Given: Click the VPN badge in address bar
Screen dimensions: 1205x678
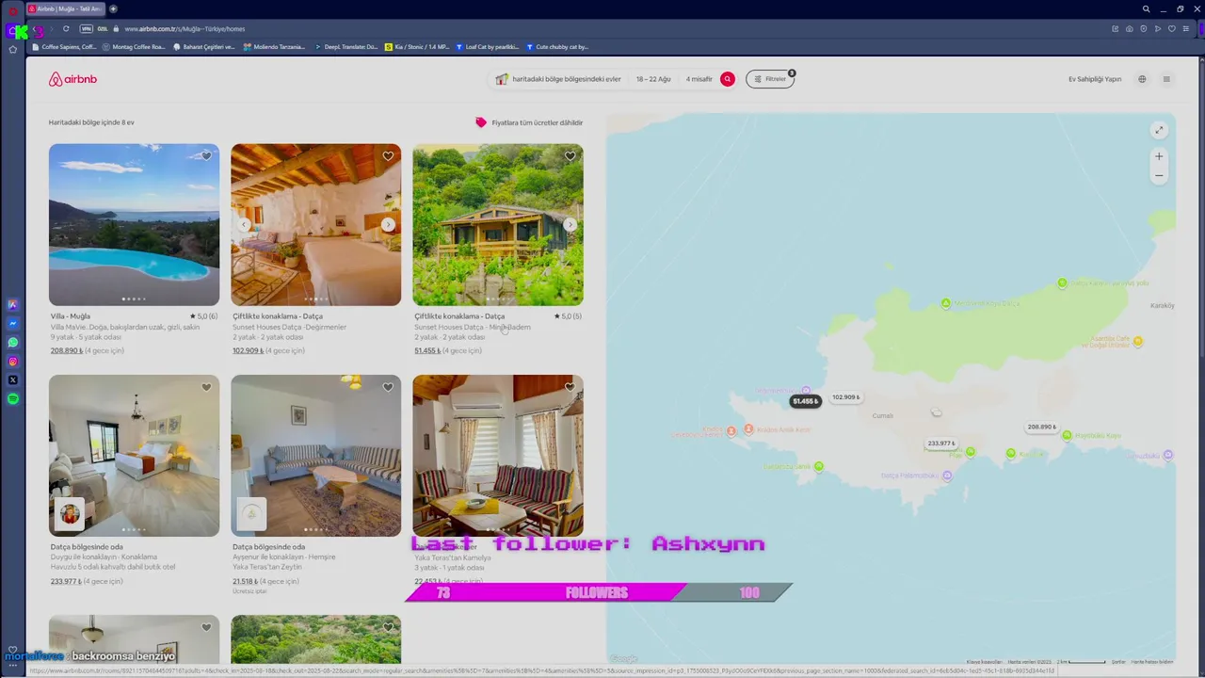Looking at the screenshot, I should coord(87,28).
